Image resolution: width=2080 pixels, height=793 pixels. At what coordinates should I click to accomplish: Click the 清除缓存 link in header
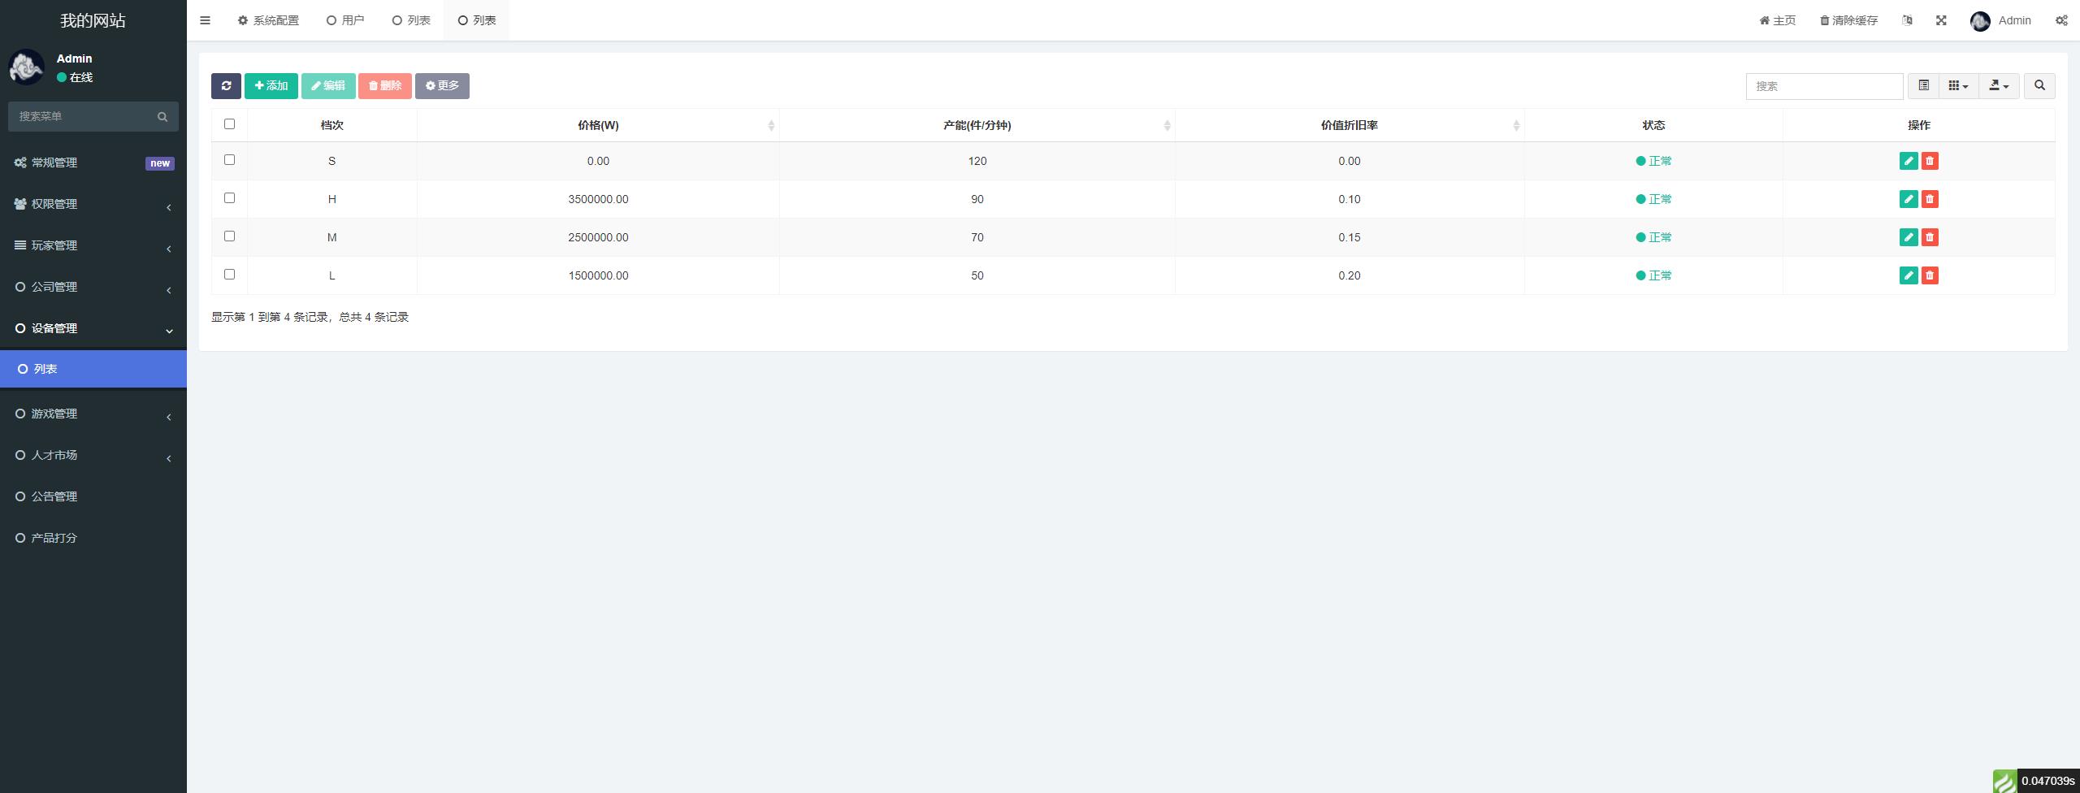pyautogui.click(x=1848, y=20)
